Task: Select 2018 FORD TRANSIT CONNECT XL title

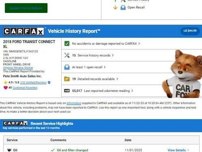Action: pyautogui.click(x=29, y=44)
